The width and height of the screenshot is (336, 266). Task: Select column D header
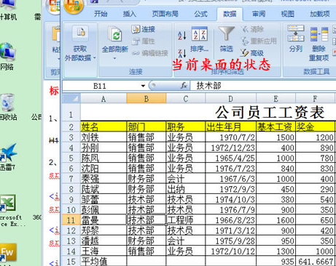click(x=230, y=99)
